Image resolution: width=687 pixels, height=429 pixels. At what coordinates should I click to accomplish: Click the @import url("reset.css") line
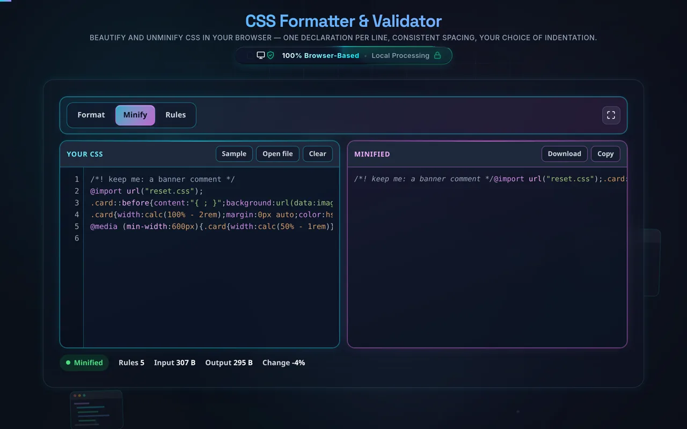147,191
